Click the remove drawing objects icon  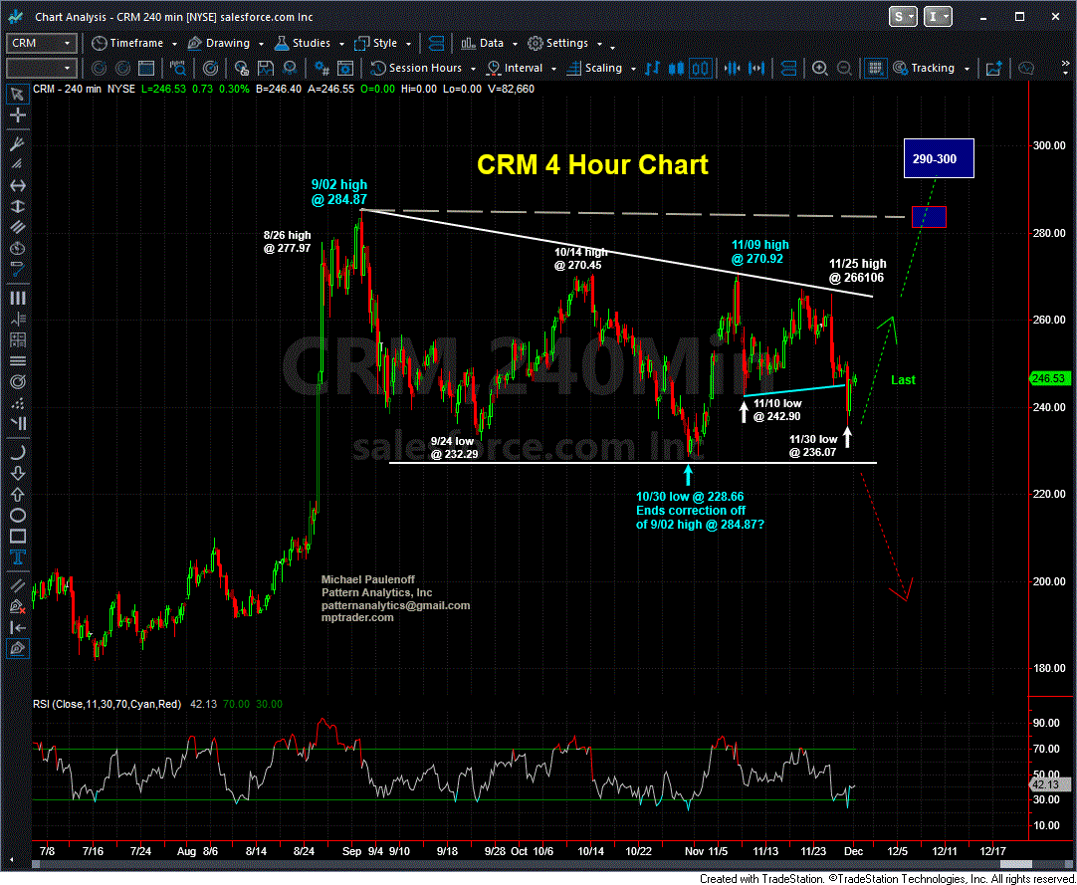19,605
